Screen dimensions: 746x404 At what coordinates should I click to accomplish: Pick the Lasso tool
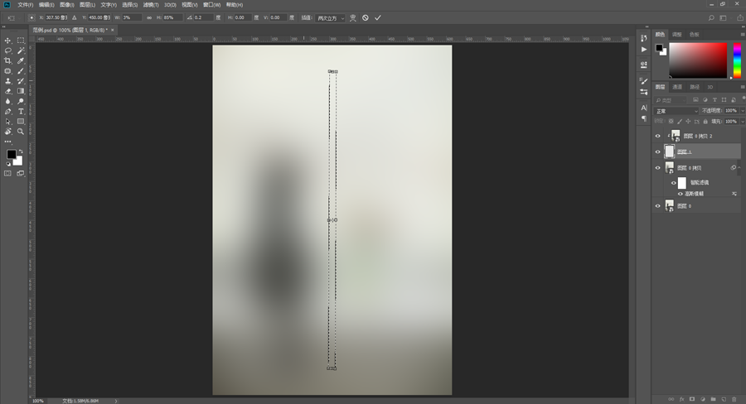pos(8,50)
